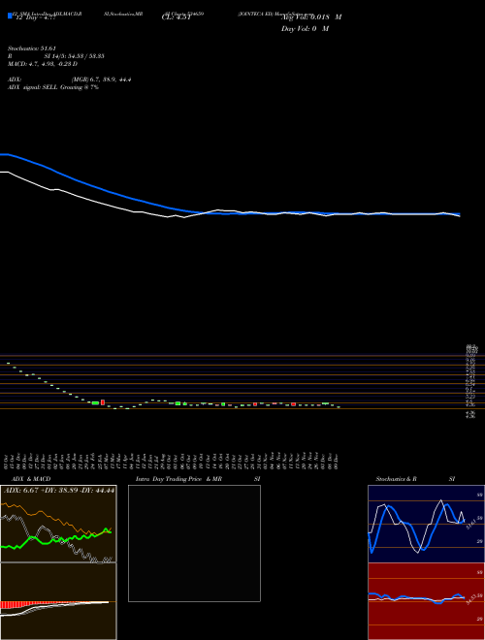This screenshot has width=485, height=640.
Task: Click the 'MACD: 4.7, 4.93, -0.23 D' readout
Action: 43,64
